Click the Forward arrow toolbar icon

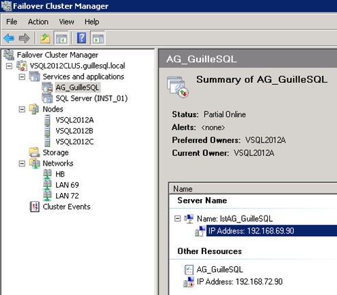[24, 38]
